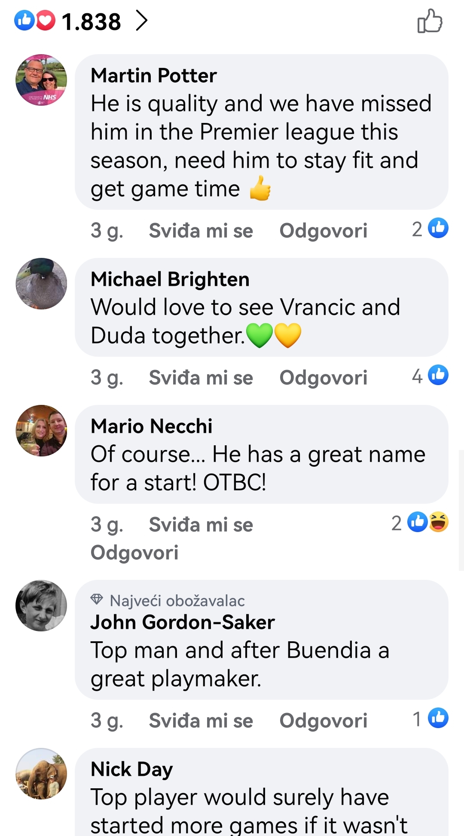View like reaction on Martin Potter's comment
This screenshot has height=836, width=464.
coord(438,228)
